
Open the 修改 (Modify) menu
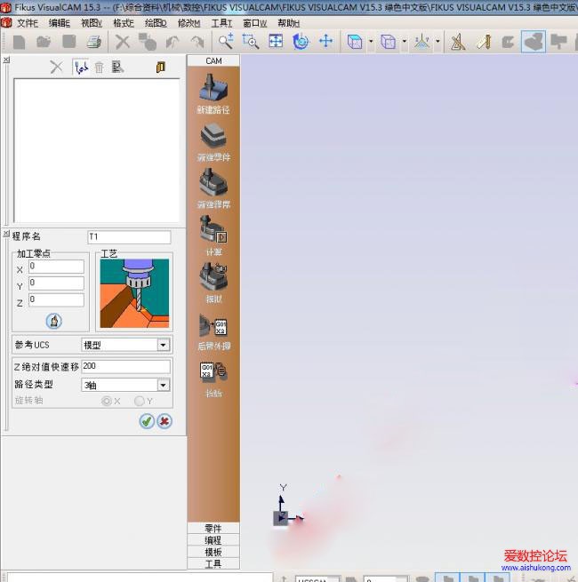click(x=189, y=23)
